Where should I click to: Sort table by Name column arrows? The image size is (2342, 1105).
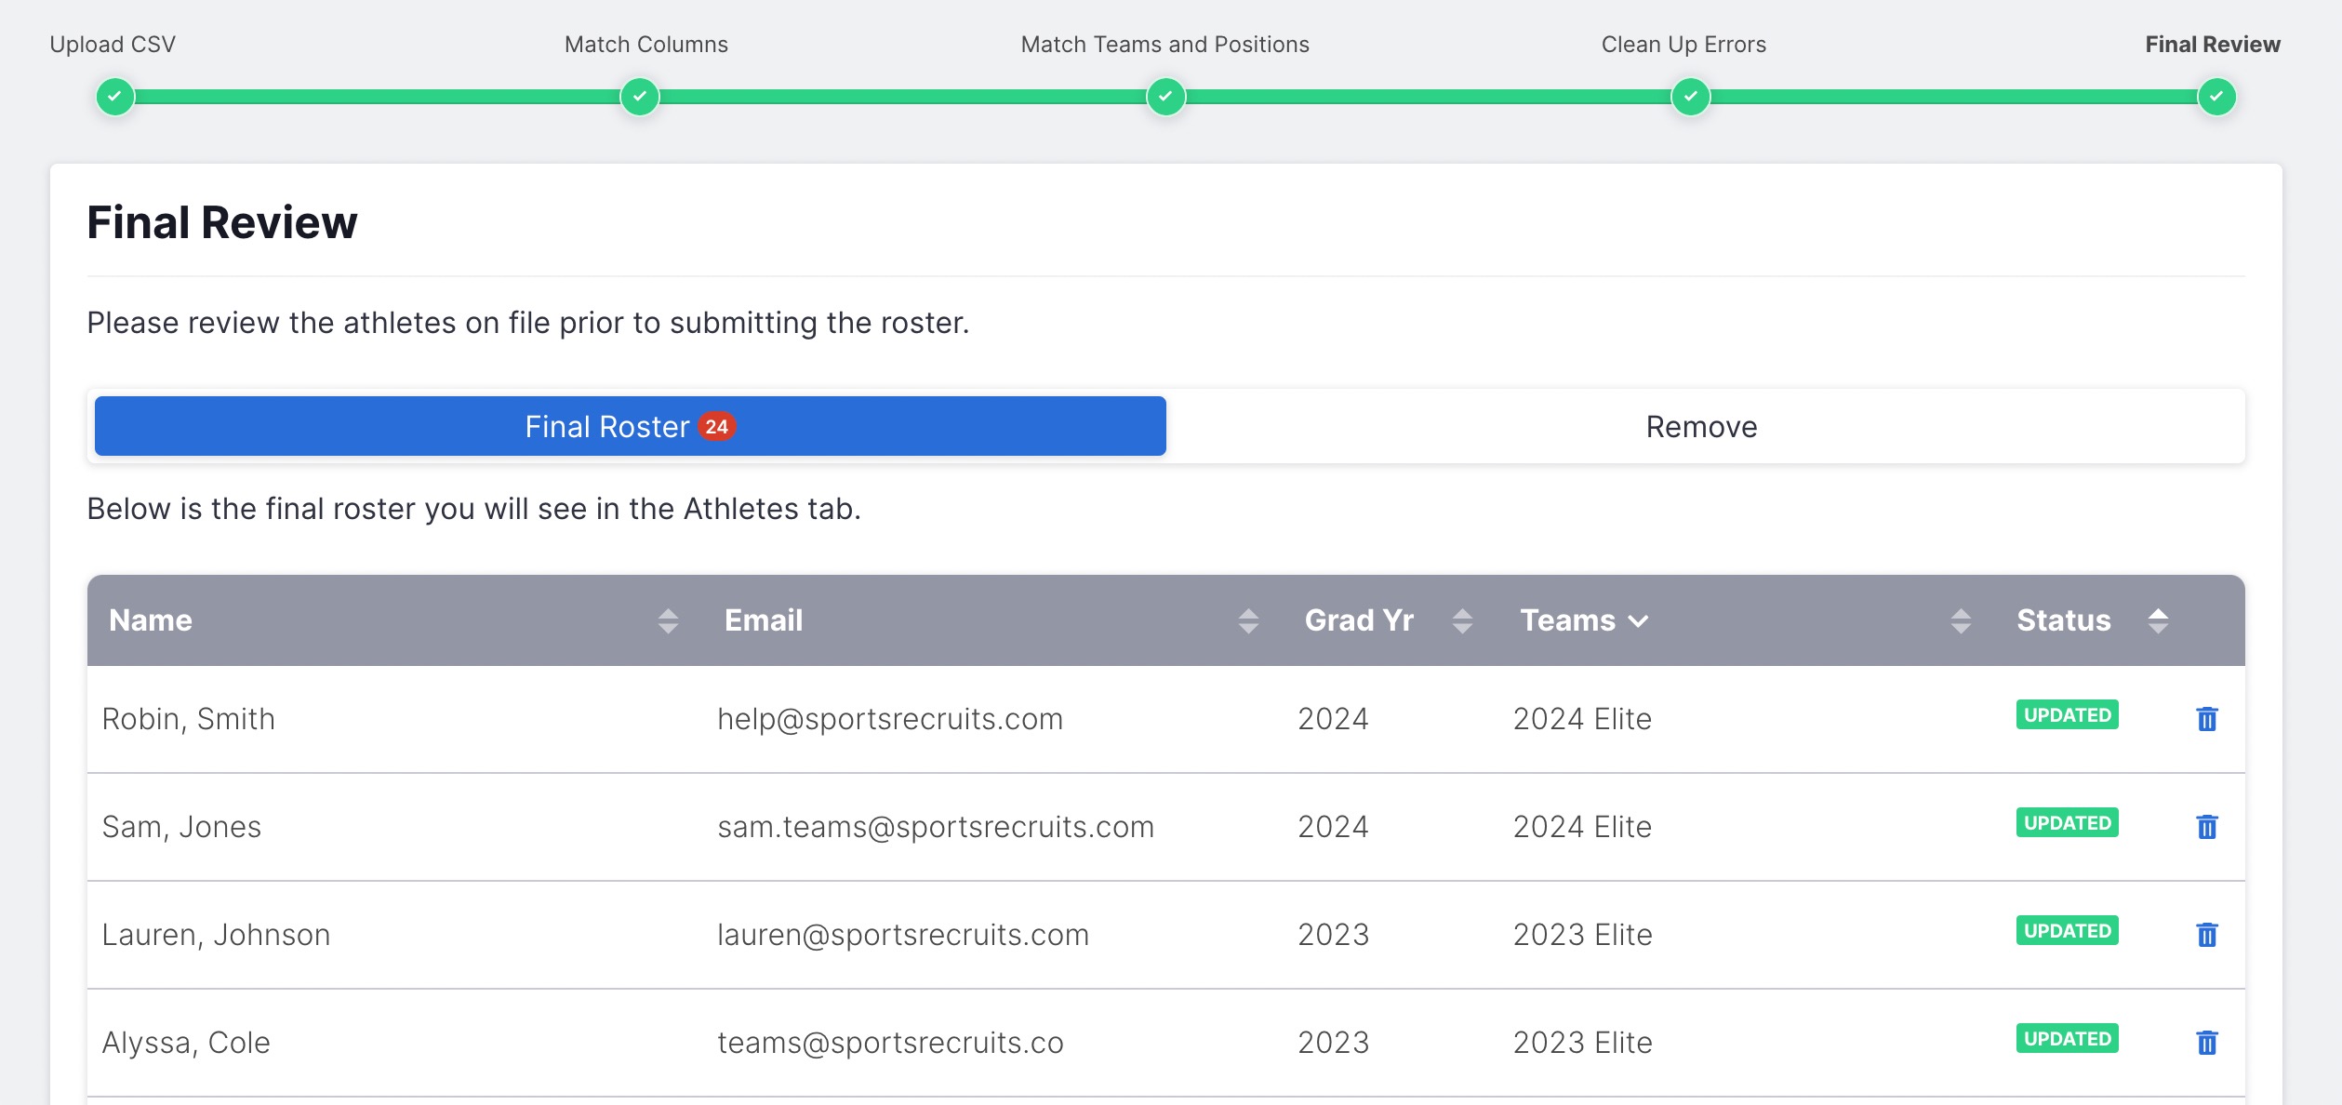(668, 621)
